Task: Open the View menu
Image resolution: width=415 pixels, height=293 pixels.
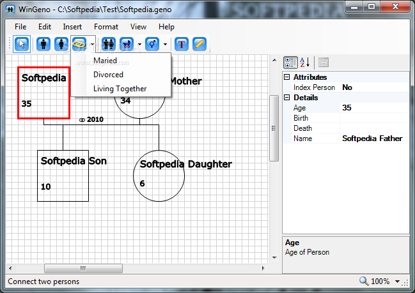Action: 138,27
